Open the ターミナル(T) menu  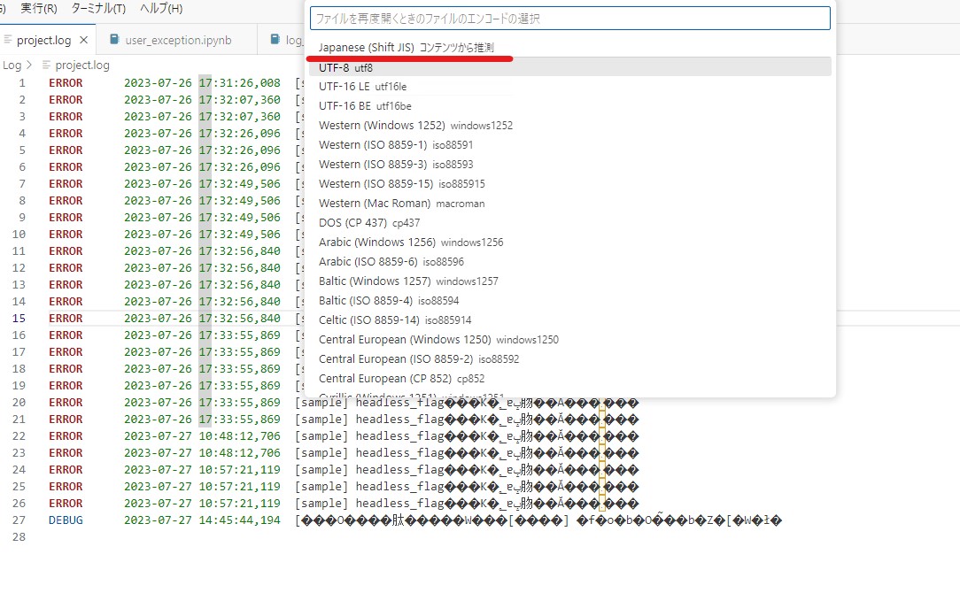tap(98, 9)
